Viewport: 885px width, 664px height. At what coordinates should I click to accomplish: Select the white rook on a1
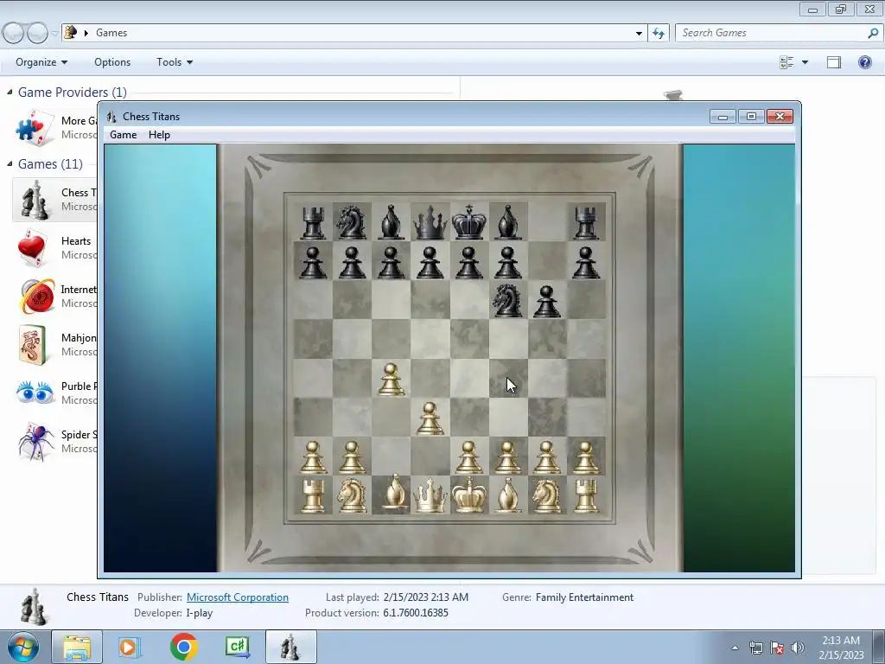[x=313, y=495]
